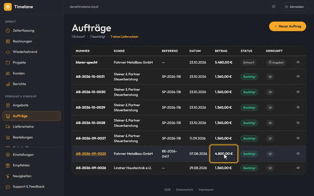Click the Rechnungen invoice icon
The height and width of the screenshot is (196, 314).
[8, 41]
